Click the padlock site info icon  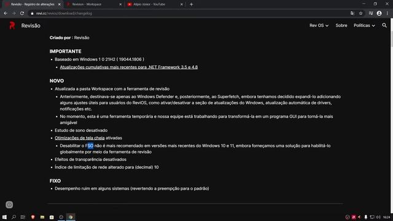(x=32, y=14)
